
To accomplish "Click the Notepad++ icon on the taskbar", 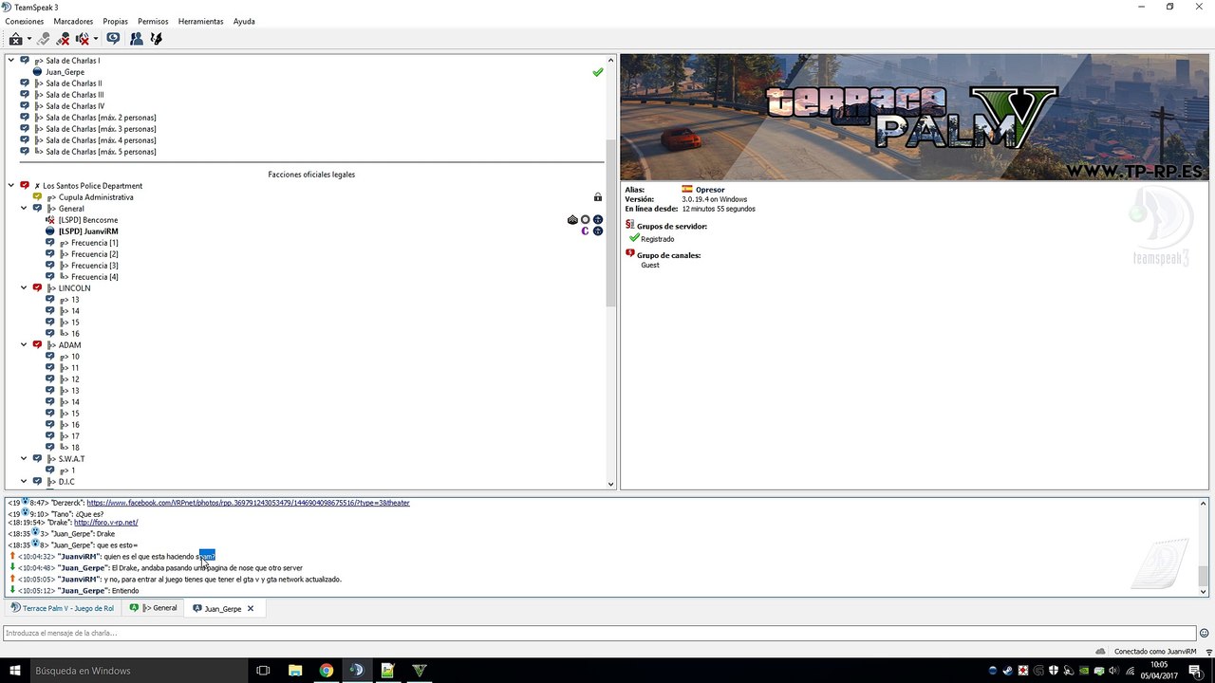I will (387, 671).
